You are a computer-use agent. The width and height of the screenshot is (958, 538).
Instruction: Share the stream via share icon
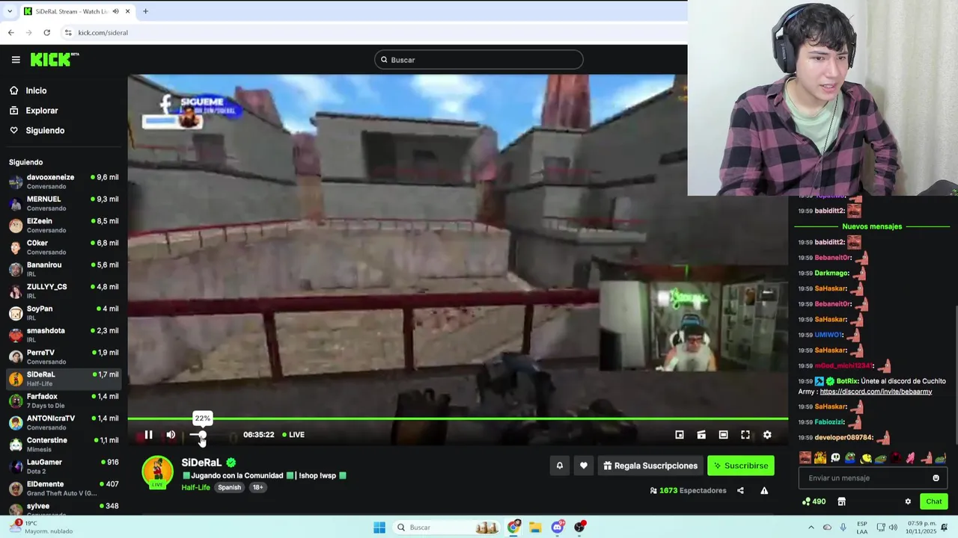tap(740, 491)
